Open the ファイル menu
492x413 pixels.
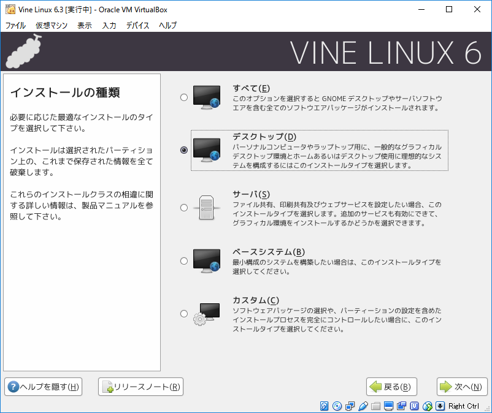pos(15,25)
